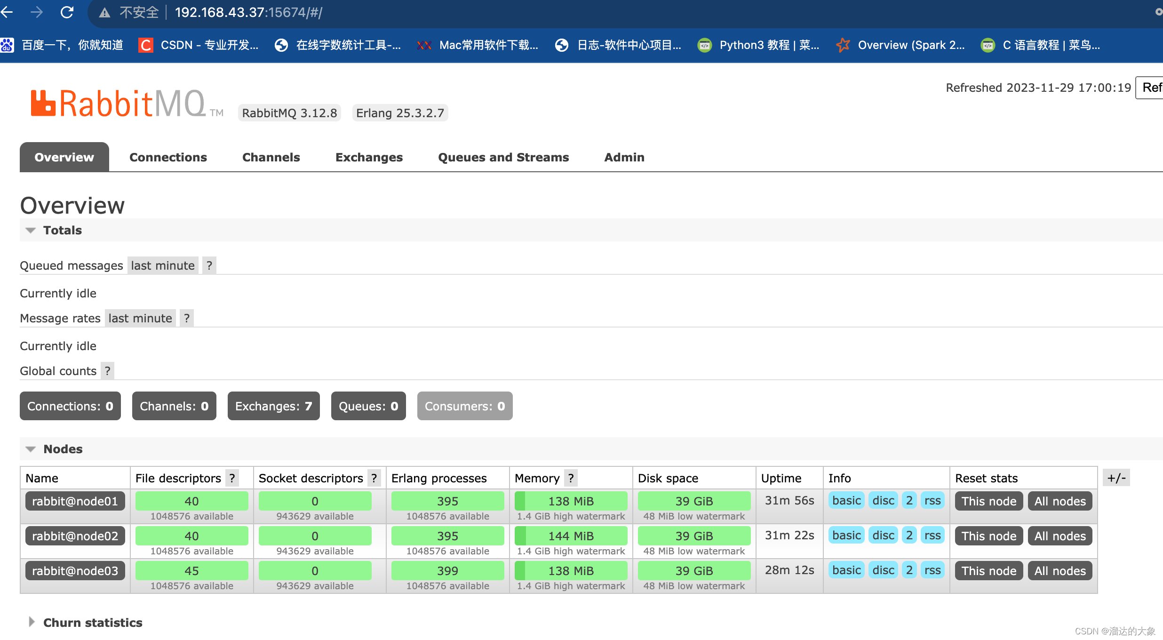Click node01 memory usage bar 138 MiB
This screenshot has width=1163, height=640.
click(571, 501)
